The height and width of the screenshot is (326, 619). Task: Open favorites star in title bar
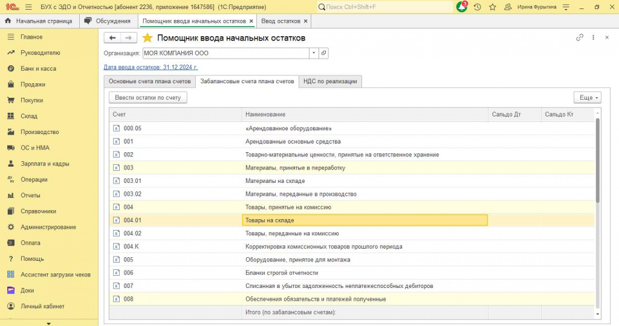493,7
